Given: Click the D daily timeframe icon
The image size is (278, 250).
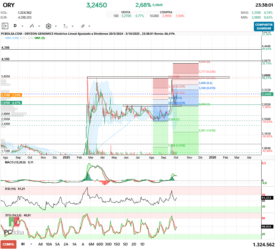Looking at the screenshot, I should [15, 26].
